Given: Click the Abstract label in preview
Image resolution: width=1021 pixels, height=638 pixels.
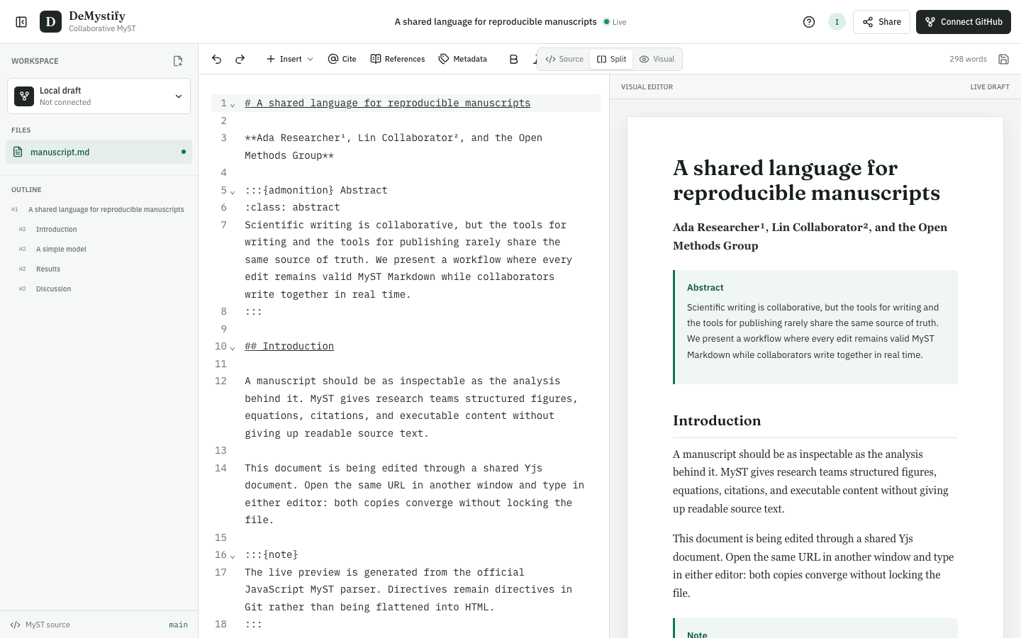Looking at the screenshot, I should 705,287.
